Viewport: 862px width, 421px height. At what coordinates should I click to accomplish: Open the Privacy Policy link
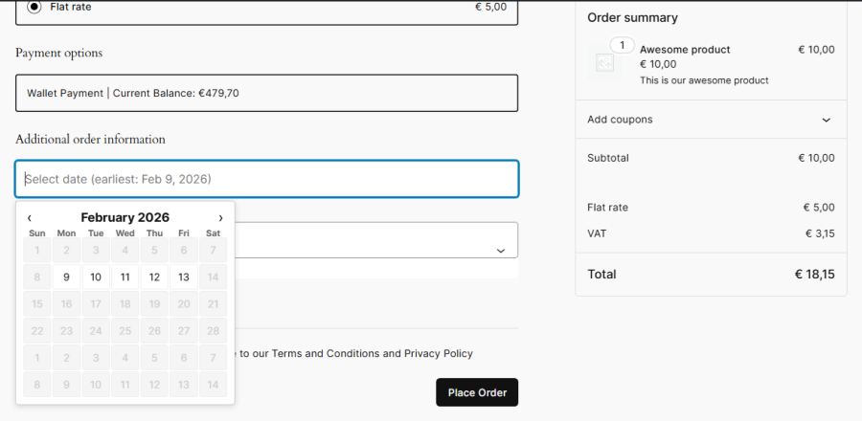coord(438,353)
